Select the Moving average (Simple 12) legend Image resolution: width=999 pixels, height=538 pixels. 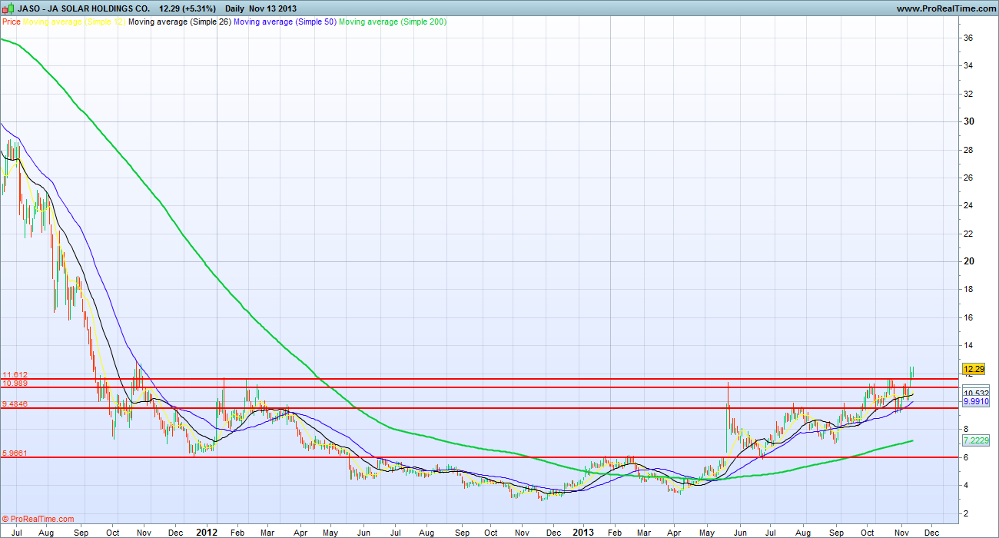tap(74, 22)
